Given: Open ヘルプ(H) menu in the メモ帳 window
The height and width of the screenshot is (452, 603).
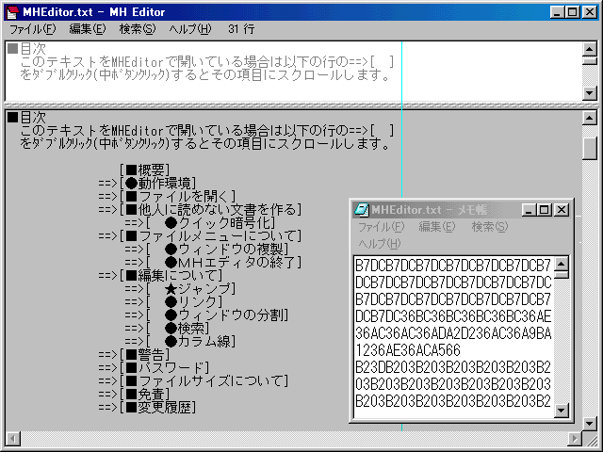Looking at the screenshot, I should tap(380, 243).
